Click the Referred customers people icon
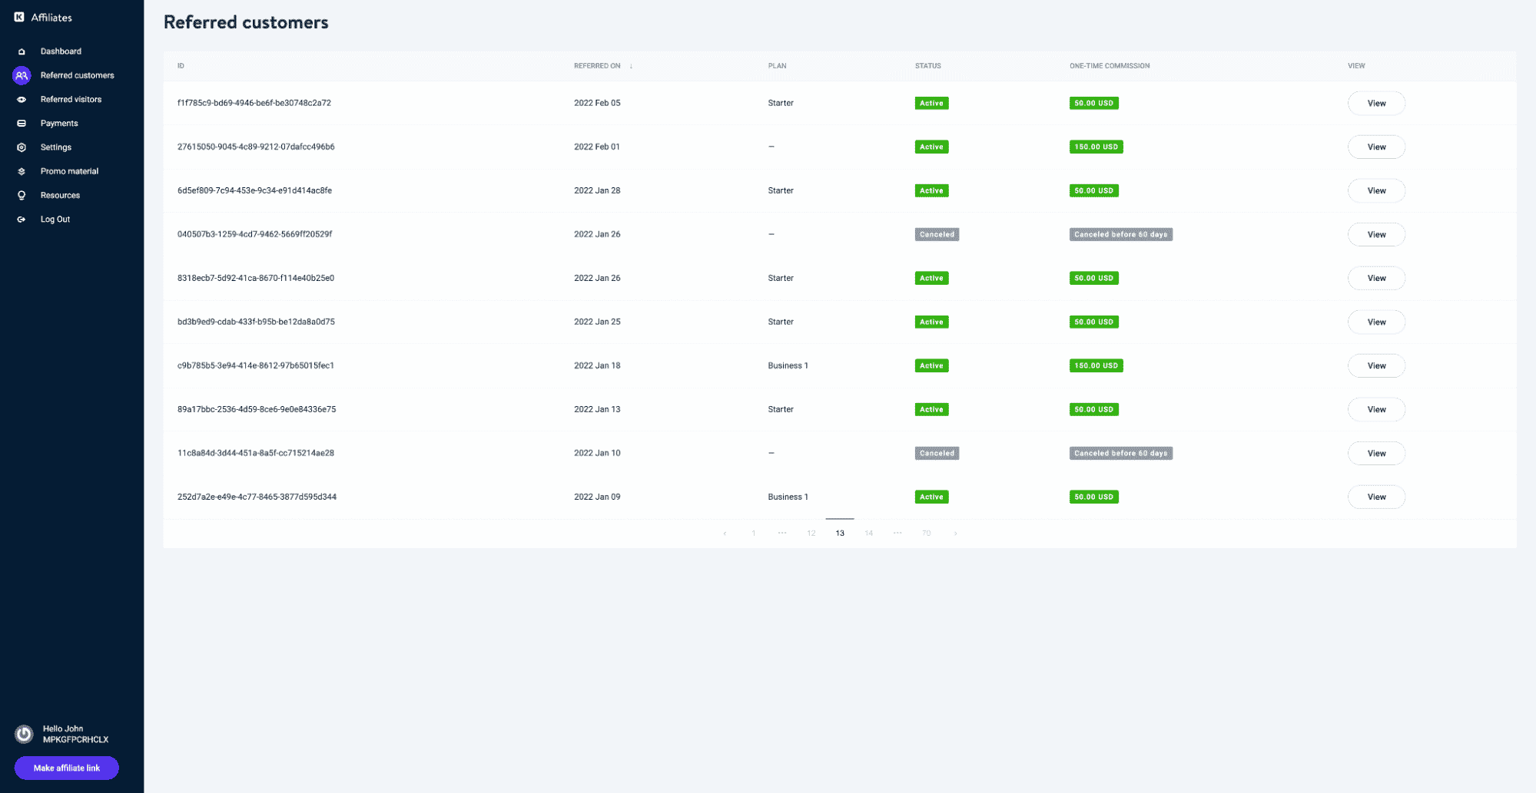The height and width of the screenshot is (793, 1536). (x=22, y=75)
